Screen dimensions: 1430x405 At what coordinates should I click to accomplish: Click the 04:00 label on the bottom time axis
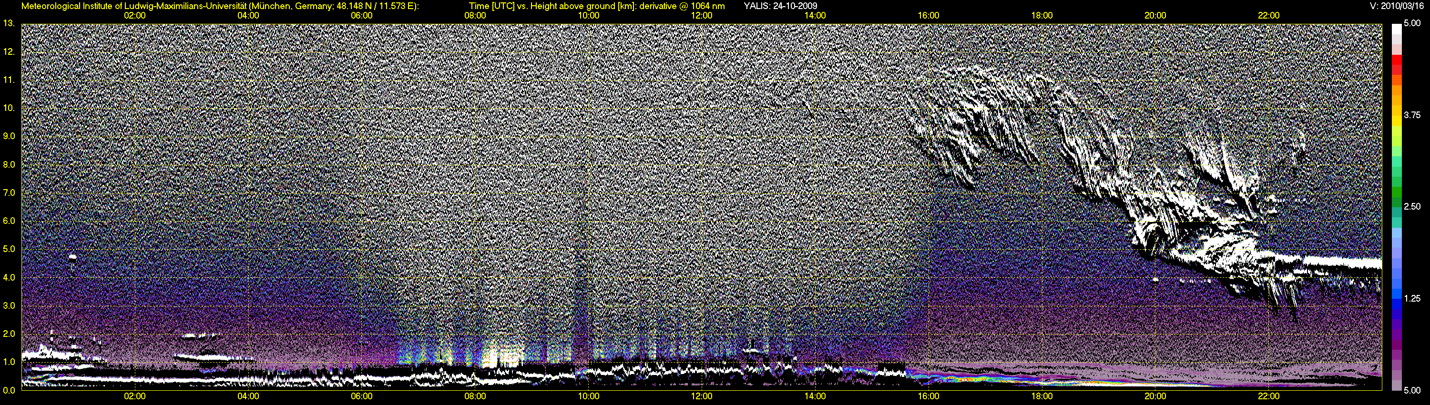tap(248, 396)
